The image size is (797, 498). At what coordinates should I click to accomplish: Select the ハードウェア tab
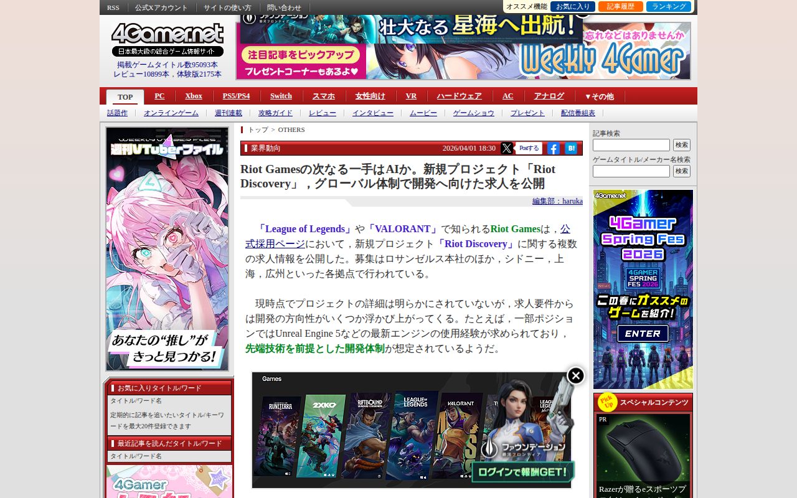click(460, 96)
